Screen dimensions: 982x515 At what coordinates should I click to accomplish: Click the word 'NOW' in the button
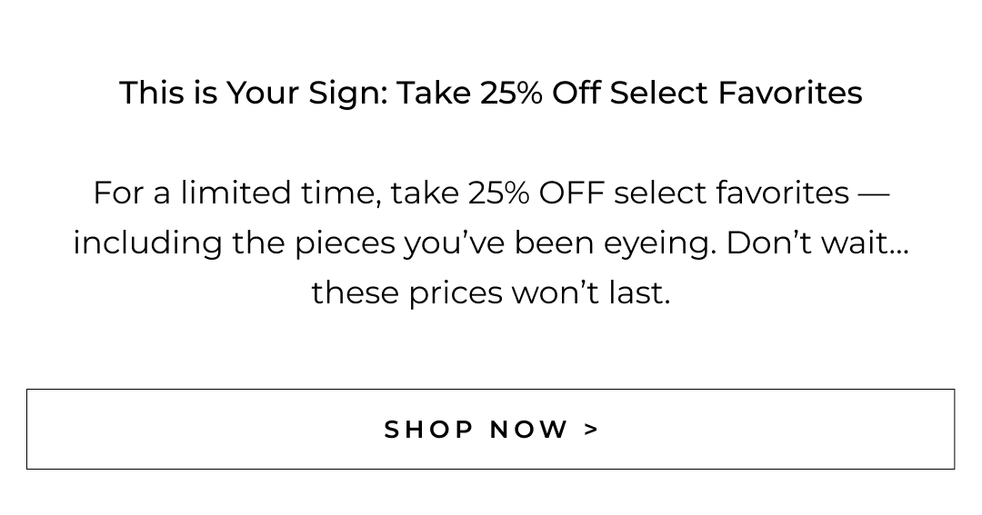529,430
